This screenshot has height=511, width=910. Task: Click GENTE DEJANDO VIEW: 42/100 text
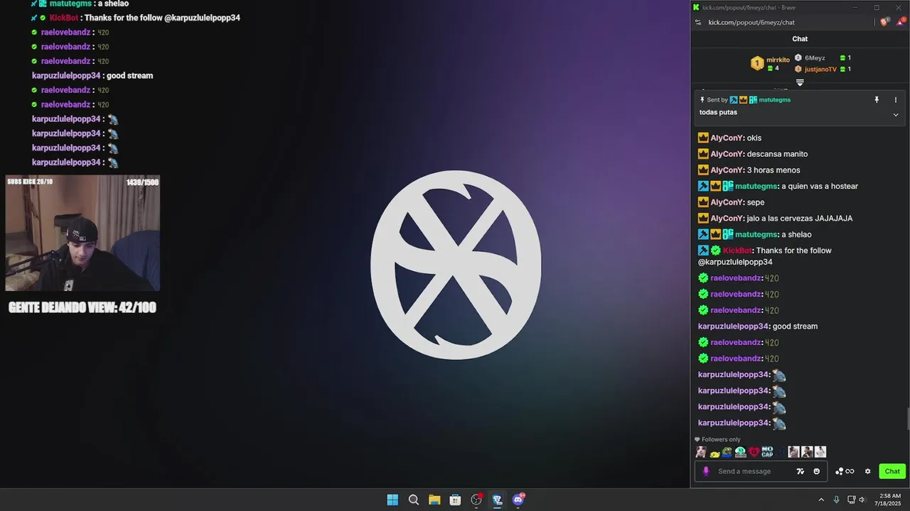click(x=82, y=307)
